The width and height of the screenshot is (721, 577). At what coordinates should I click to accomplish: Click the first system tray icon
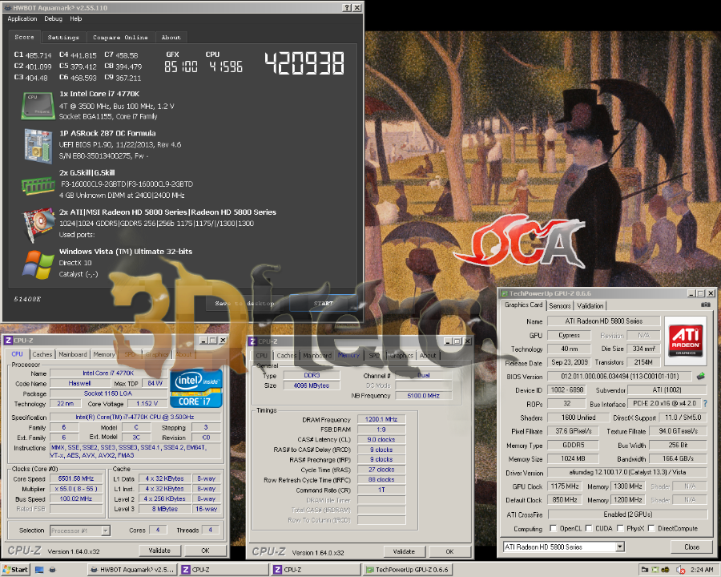(645, 570)
